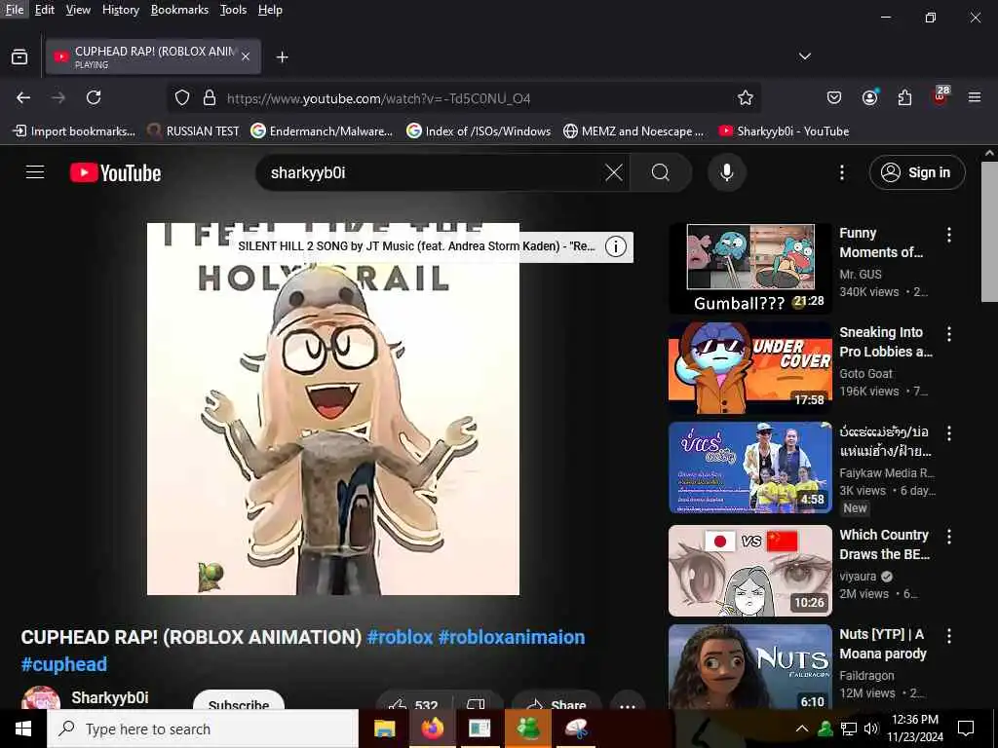Open RUSSIAN TEST bookmark
This screenshot has width=998, height=748.
click(x=193, y=131)
